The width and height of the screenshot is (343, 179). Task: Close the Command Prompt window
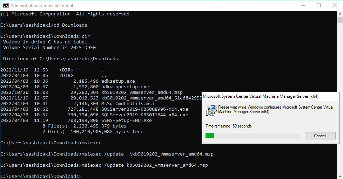click(335, 6)
